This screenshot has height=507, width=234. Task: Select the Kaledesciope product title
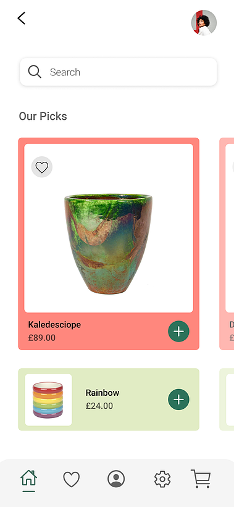[54, 325]
